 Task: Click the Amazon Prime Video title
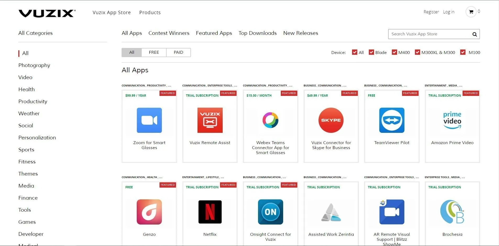[x=452, y=143]
